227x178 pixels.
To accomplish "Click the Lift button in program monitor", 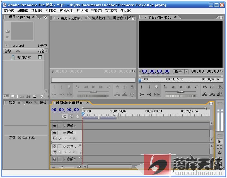I will pos(205,94).
